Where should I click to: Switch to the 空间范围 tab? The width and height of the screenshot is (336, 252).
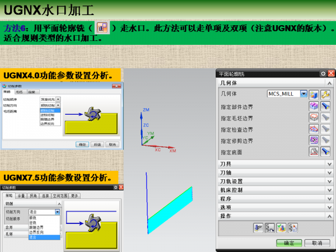coord(60,195)
